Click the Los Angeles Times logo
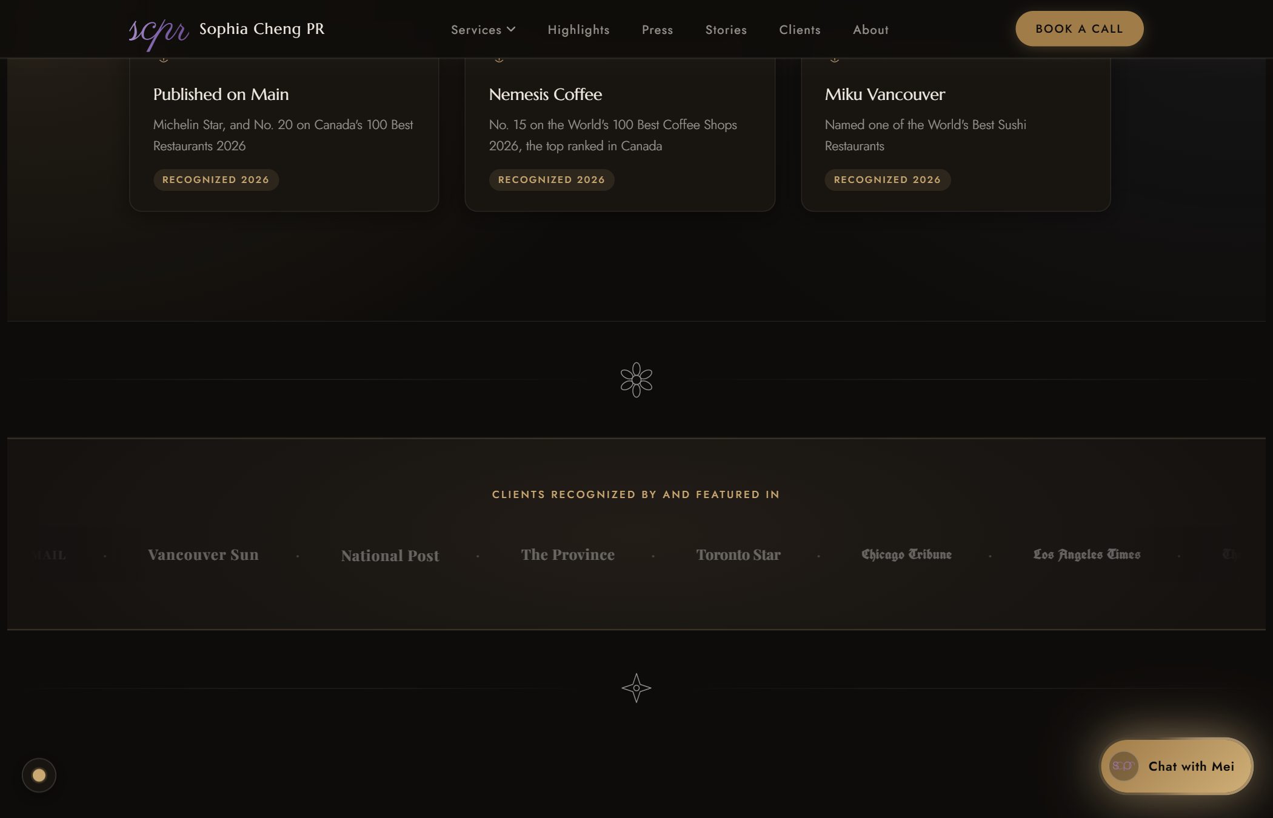1273x818 pixels. (x=1086, y=554)
